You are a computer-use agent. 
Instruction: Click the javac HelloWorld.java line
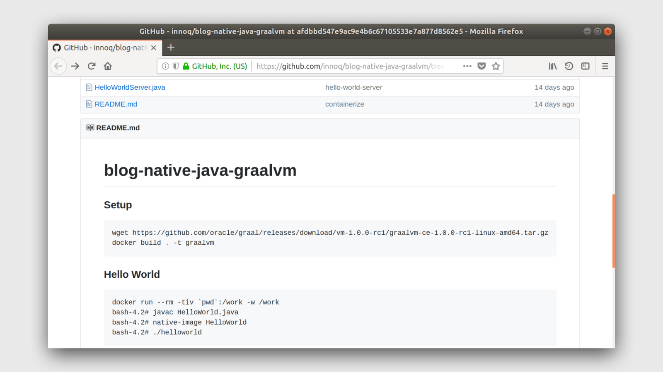[175, 312]
